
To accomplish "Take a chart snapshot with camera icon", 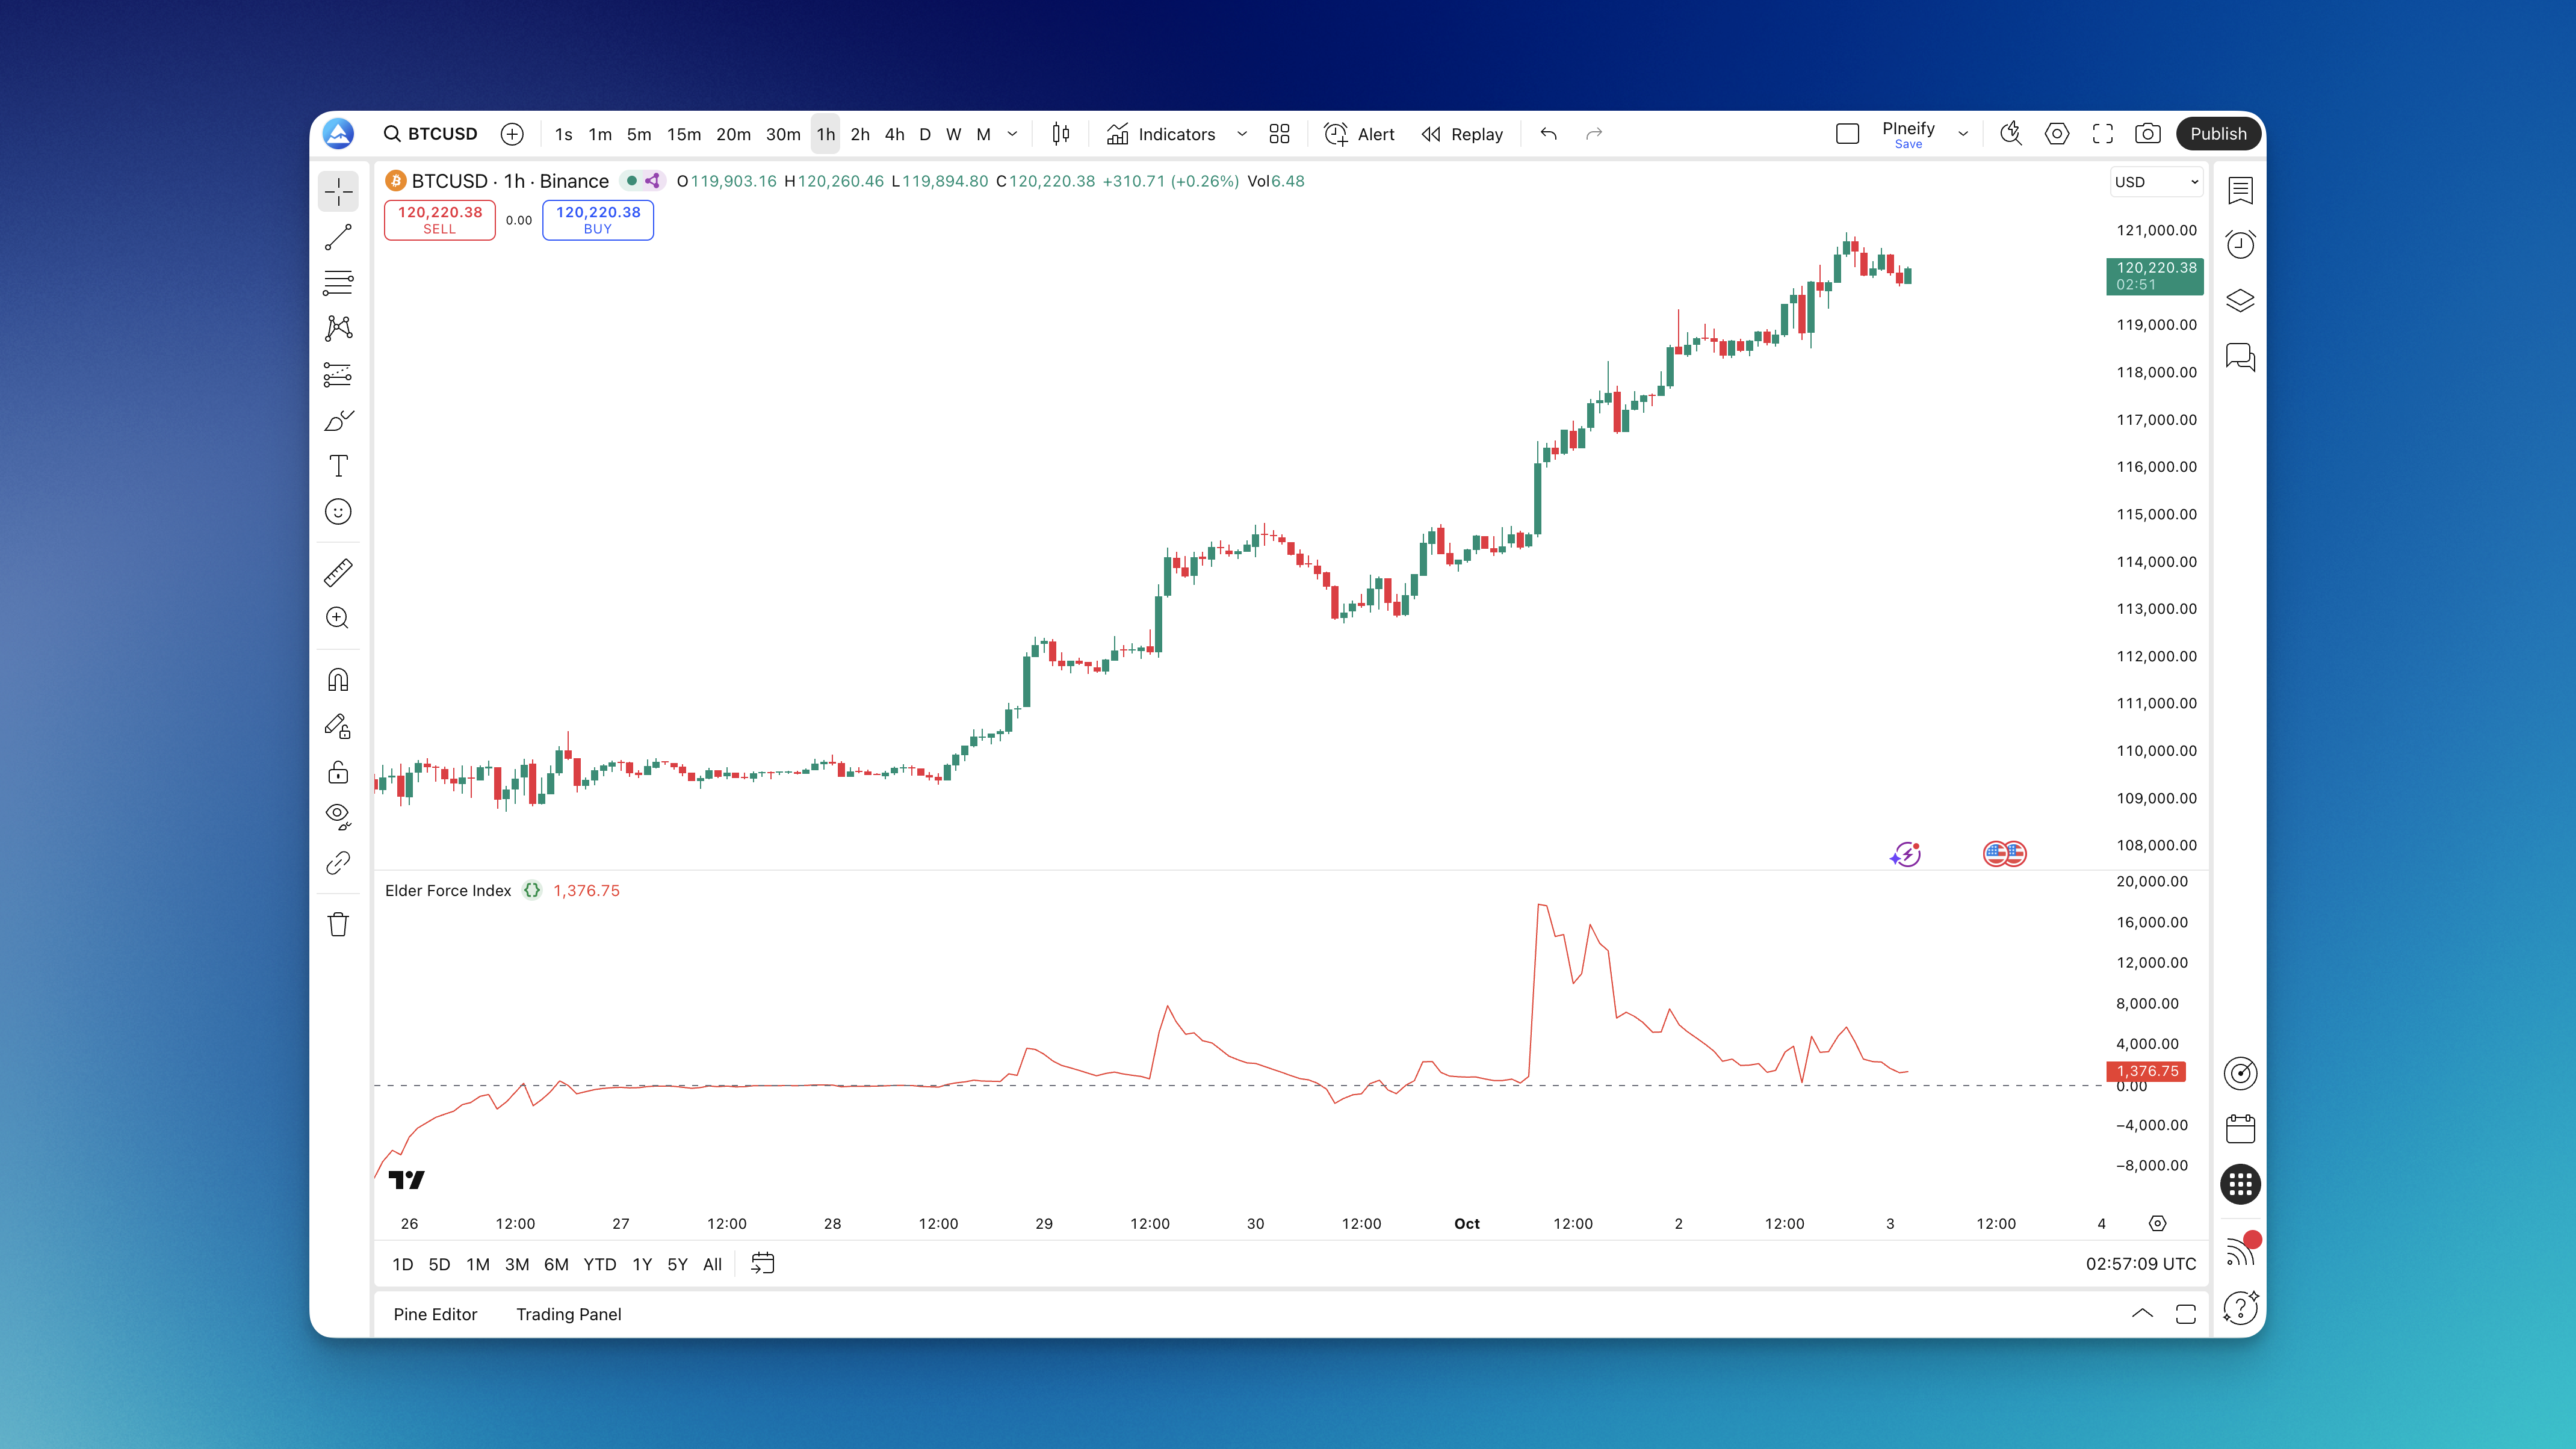I will pos(2147,134).
